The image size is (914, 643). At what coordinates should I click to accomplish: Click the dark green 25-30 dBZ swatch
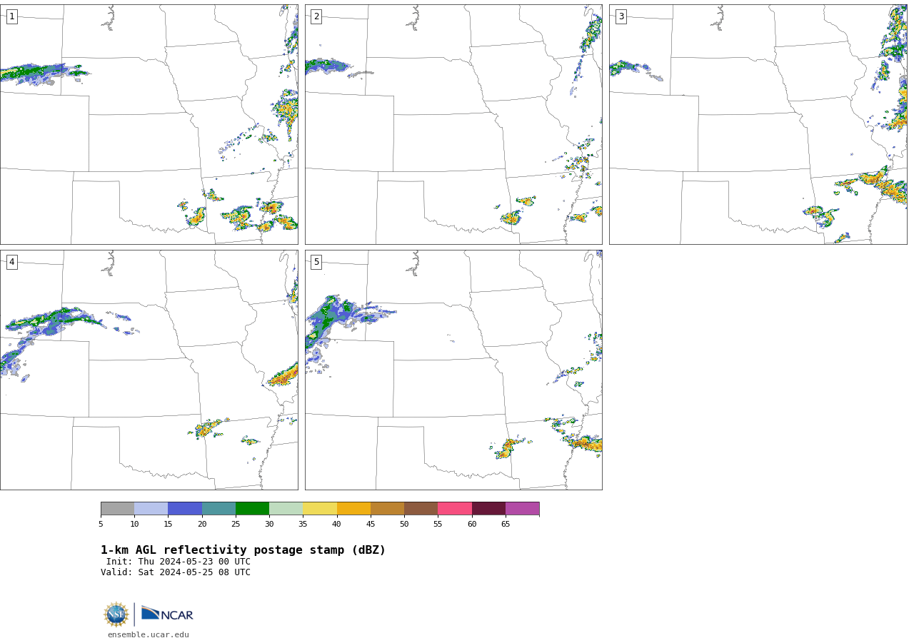pos(252,509)
